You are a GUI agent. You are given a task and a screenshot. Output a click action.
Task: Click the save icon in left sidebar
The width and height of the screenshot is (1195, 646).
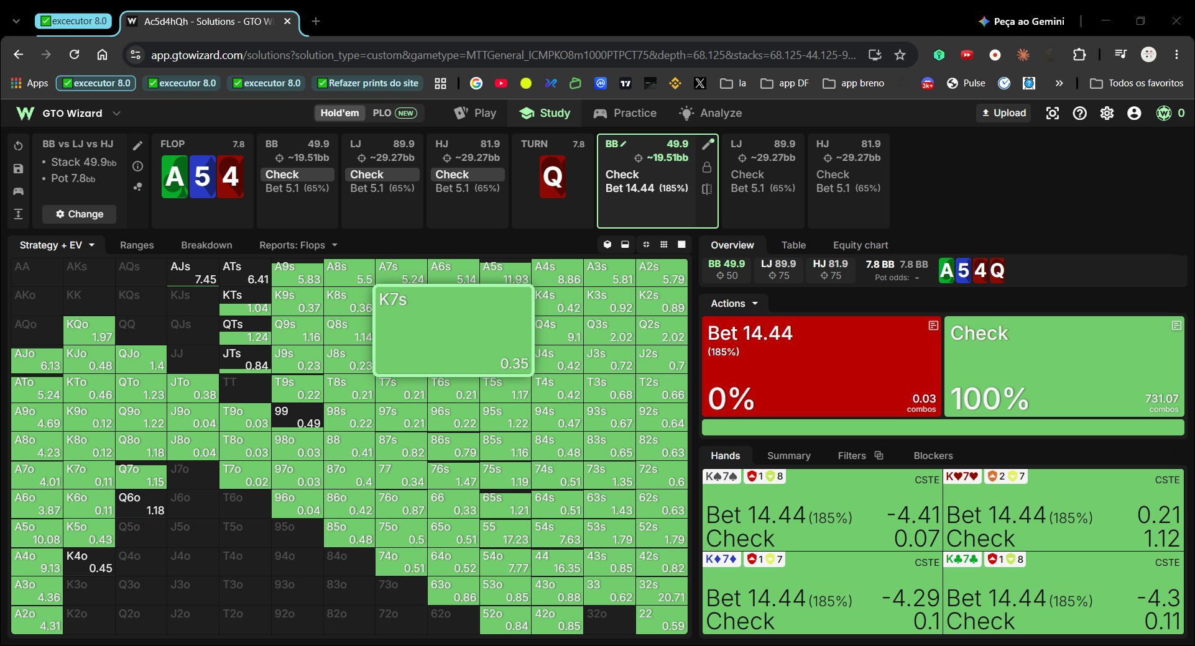point(19,169)
